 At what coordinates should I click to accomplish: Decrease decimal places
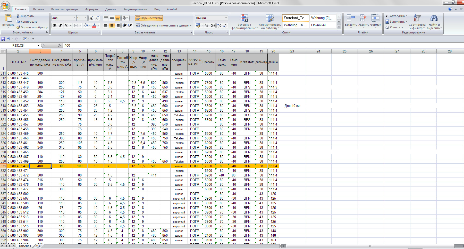[x=225, y=25]
